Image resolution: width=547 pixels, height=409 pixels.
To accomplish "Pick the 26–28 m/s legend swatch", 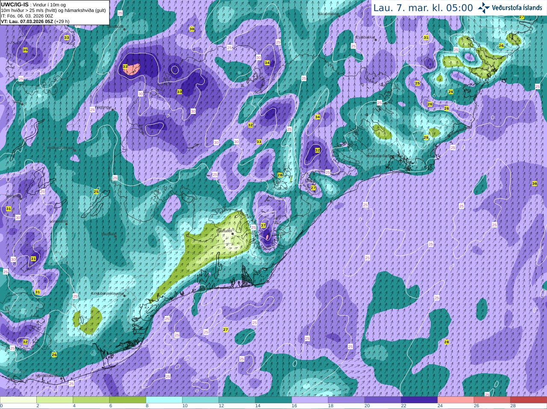I will (492, 400).
